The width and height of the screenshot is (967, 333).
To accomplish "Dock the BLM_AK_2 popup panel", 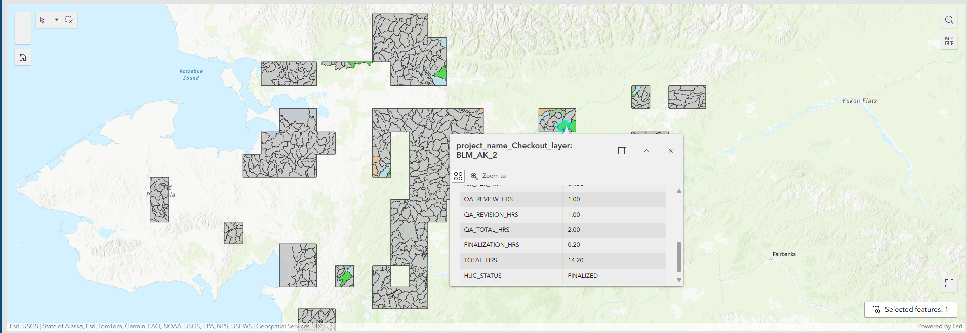I will point(622,151).
